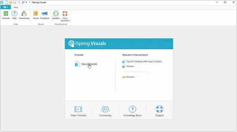Browse for an existing interaction file

[x=131, y=77]
